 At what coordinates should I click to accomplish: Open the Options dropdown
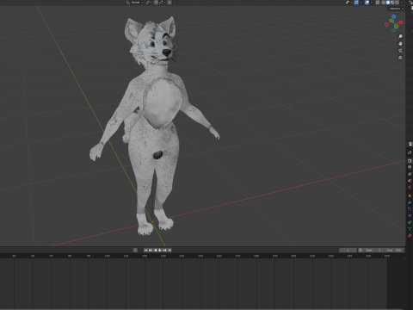click(396, 9)
